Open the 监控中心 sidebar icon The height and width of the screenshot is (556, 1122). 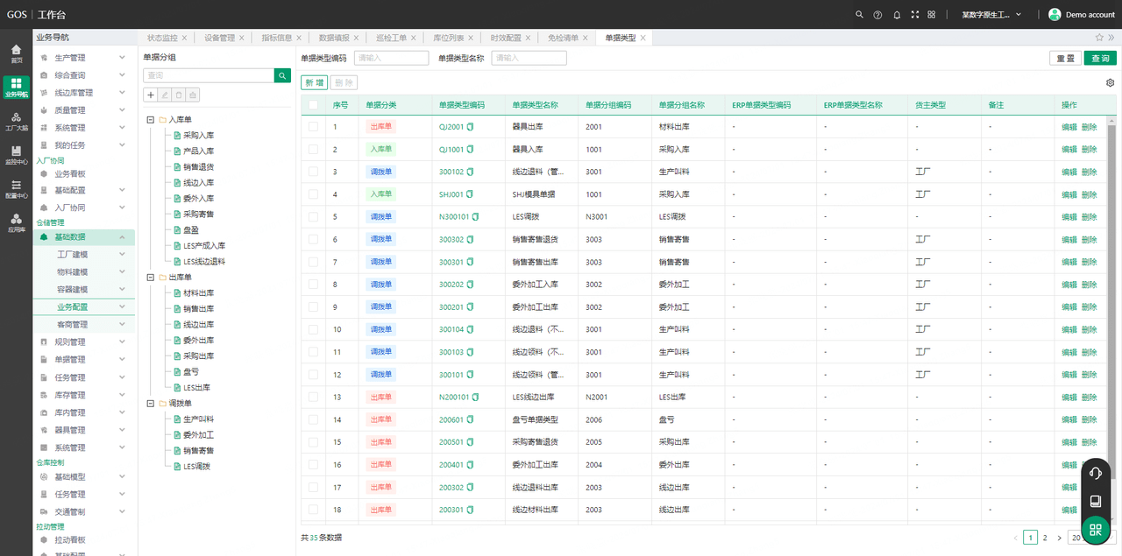(16, 155)
